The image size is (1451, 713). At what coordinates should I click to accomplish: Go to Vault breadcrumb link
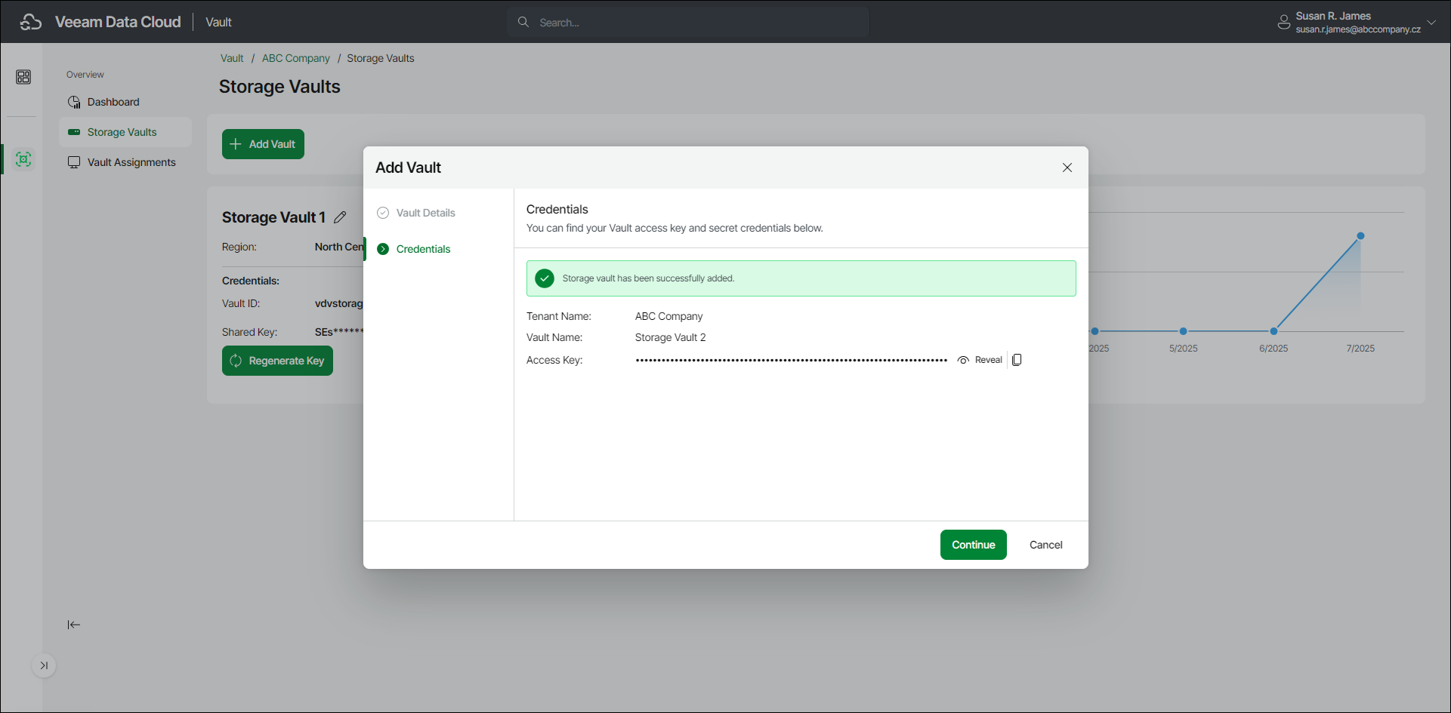pyautogui.click(x=232, y=58)
